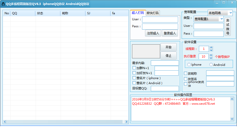Image resolution: width=237 pixels, height=132 pixels.
Task: Click the 改昵称 text field
Action: [220, 73]
